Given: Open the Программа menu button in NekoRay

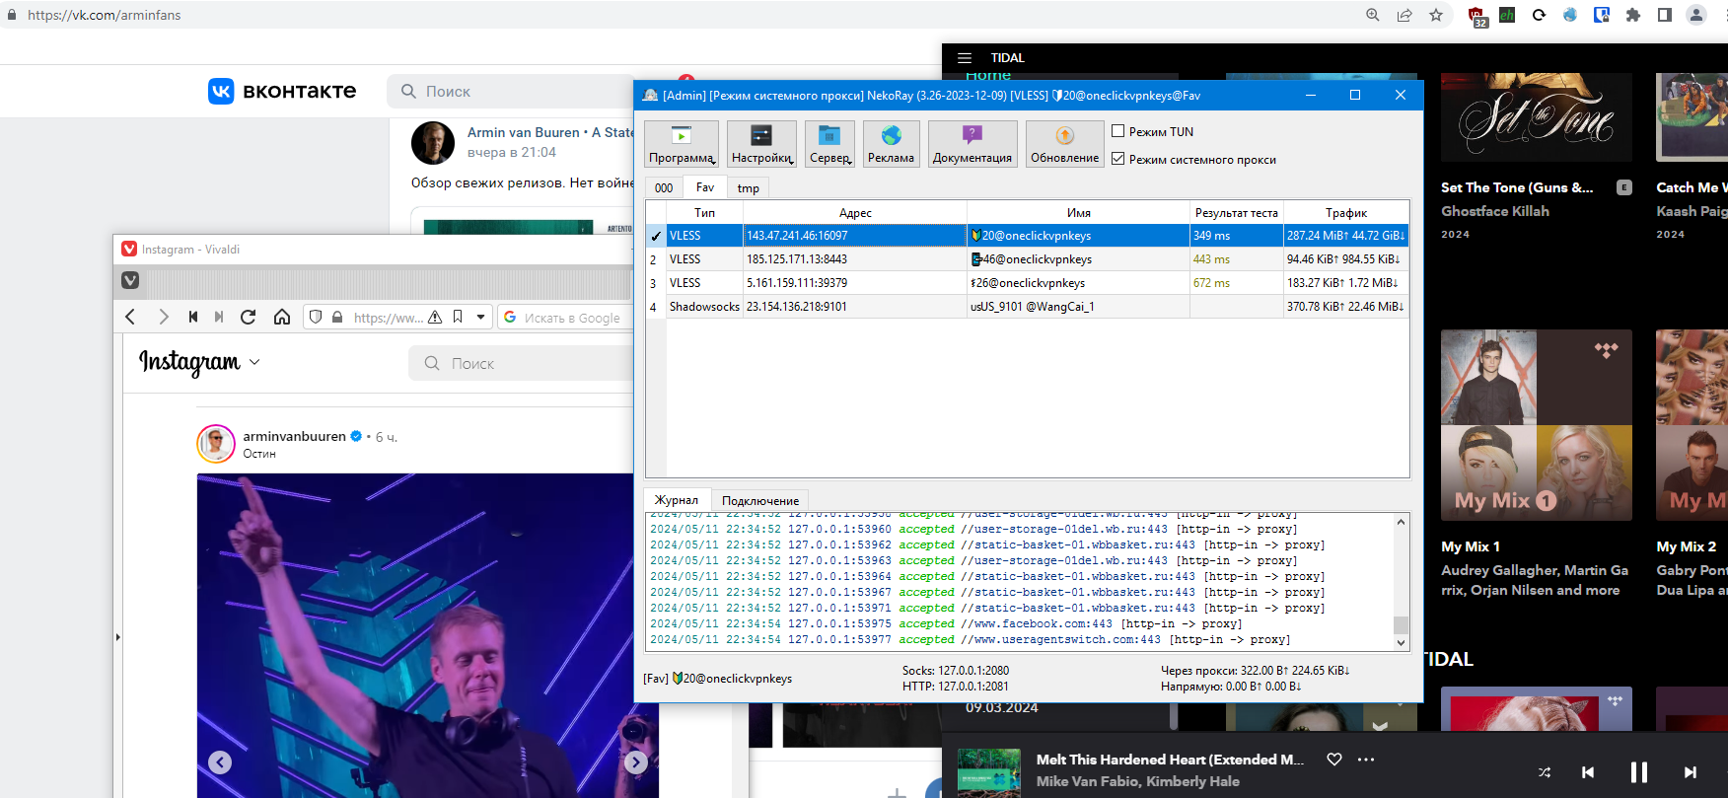Looking at the screenshot, I should pyautogui.click(x=682, y=144).
